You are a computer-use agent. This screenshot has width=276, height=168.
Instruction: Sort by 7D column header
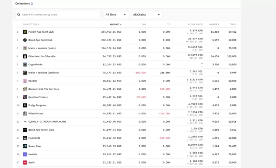(169, 24)
